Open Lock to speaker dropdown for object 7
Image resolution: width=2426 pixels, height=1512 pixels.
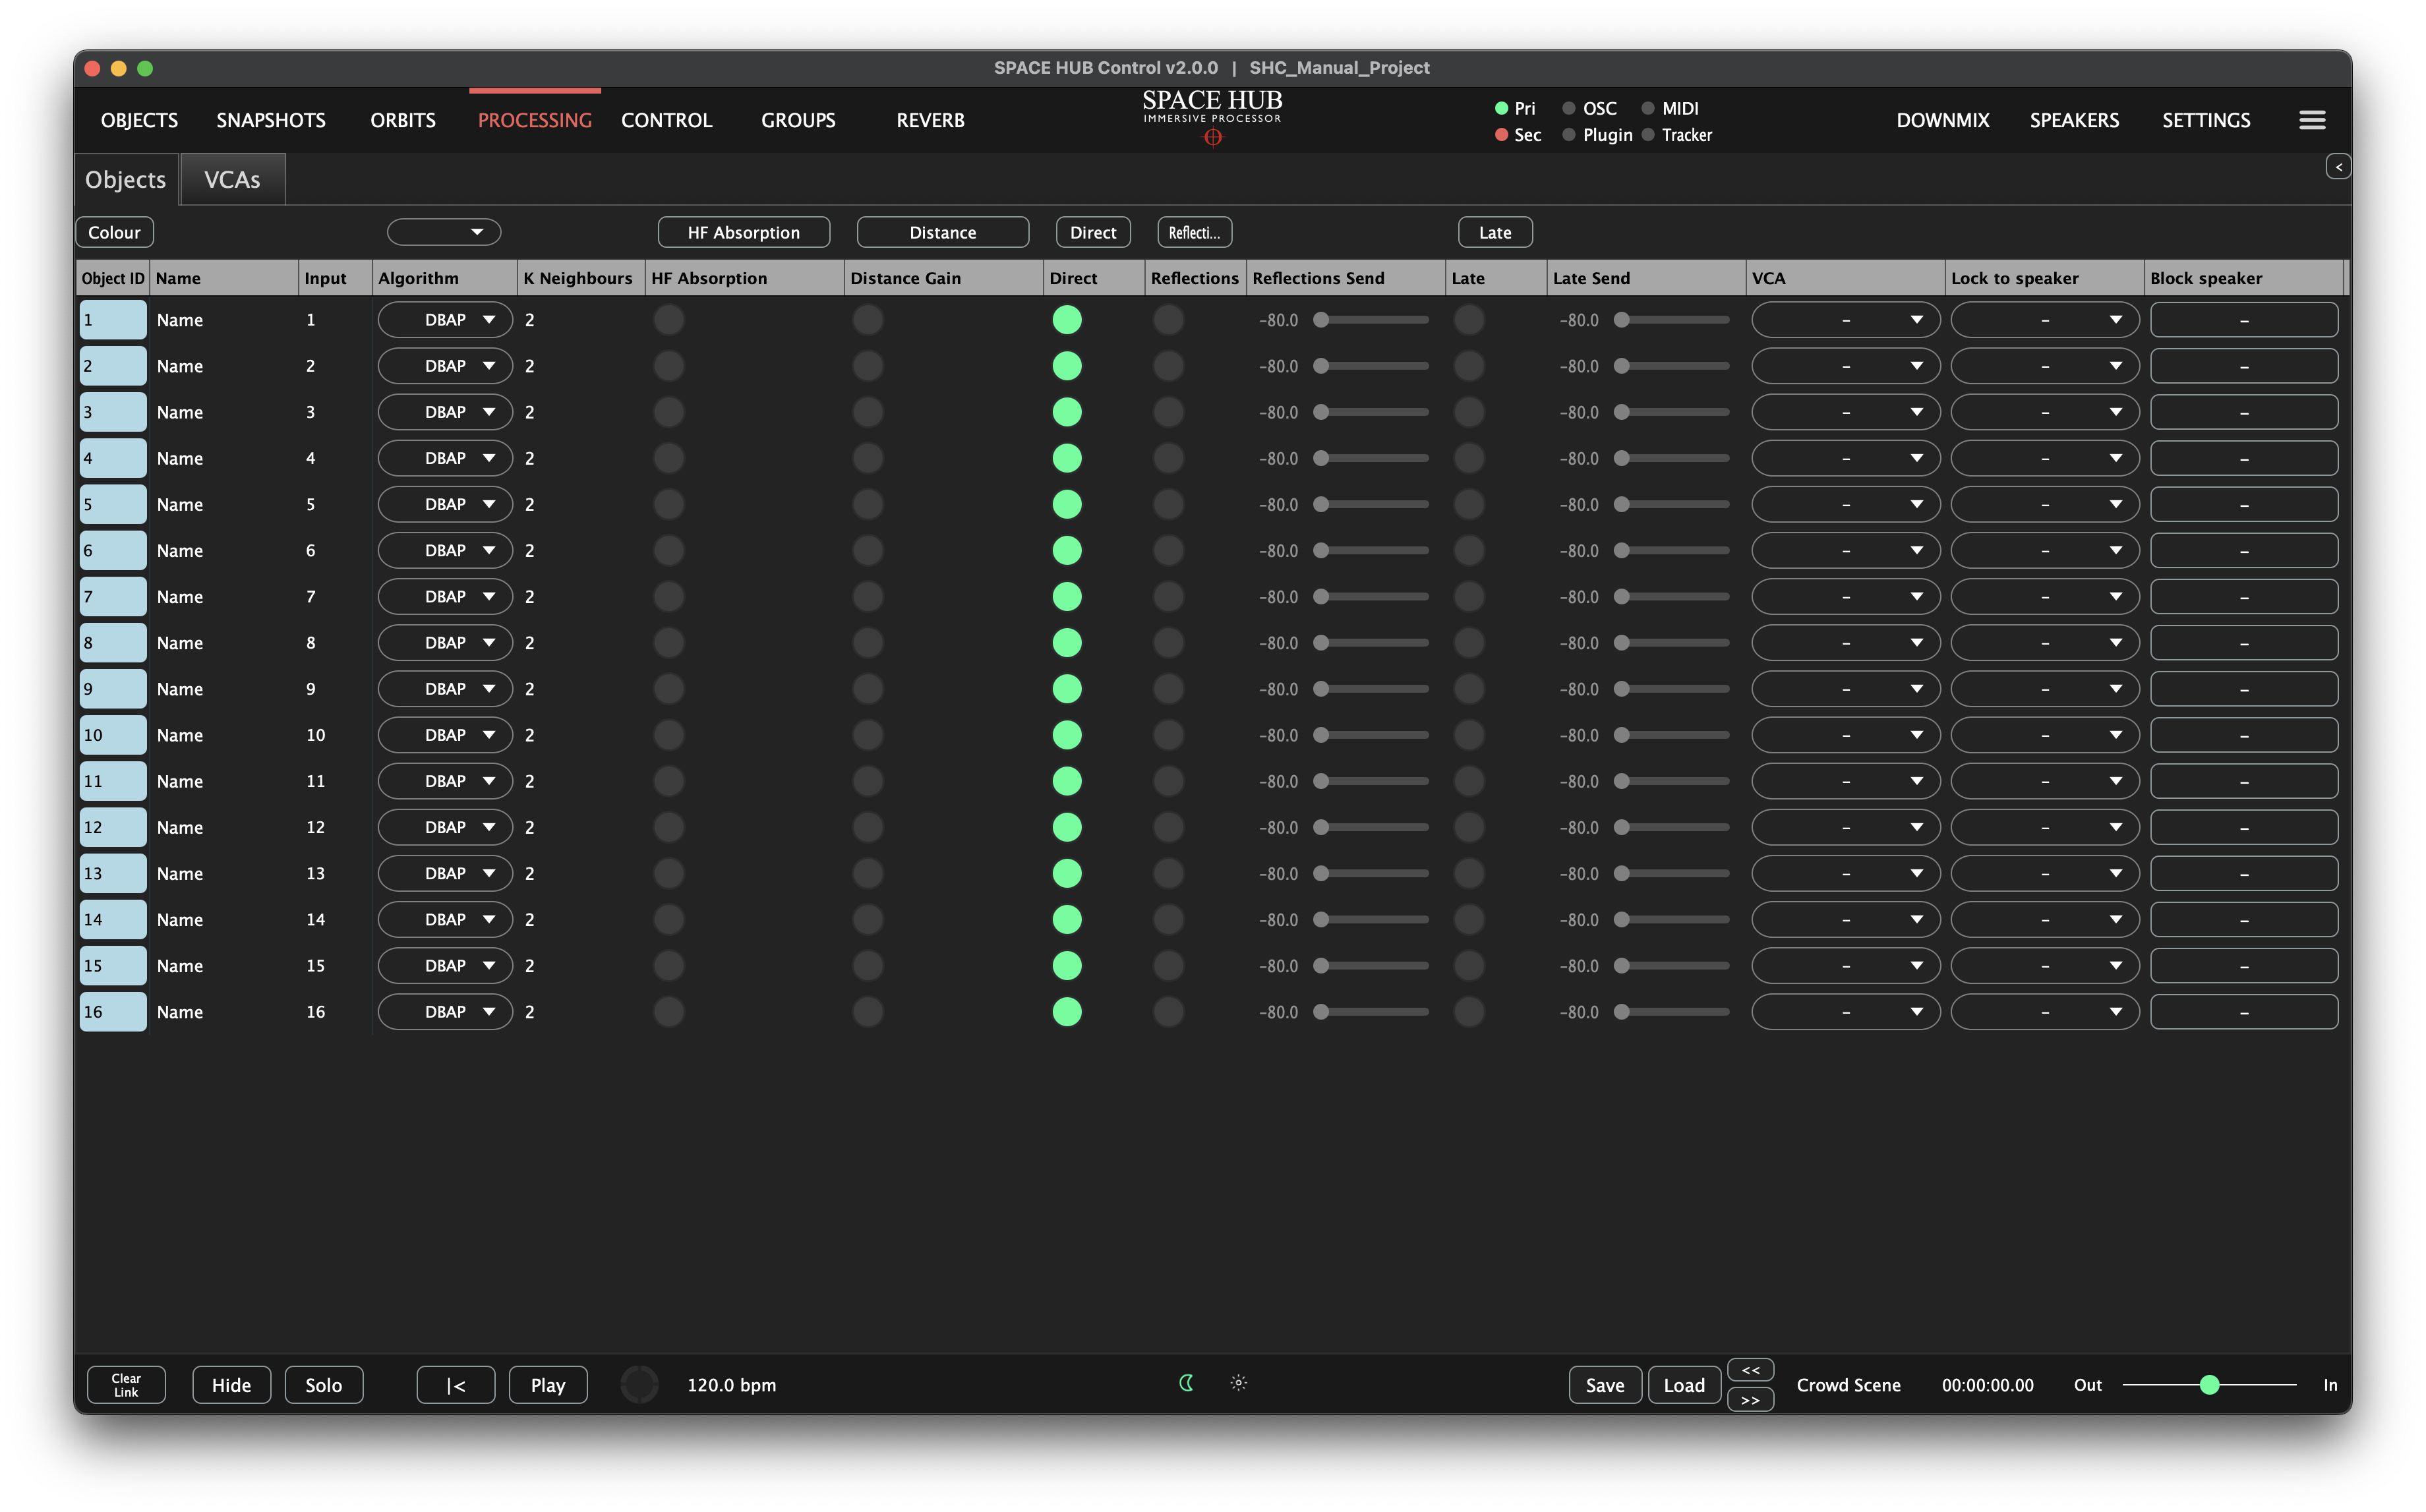[x=2044, y=597]
